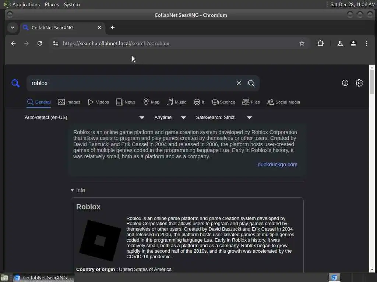This screenshot has height=282, width=377.
Task: Switch to the Images category
Action: [x=69, y=102]
